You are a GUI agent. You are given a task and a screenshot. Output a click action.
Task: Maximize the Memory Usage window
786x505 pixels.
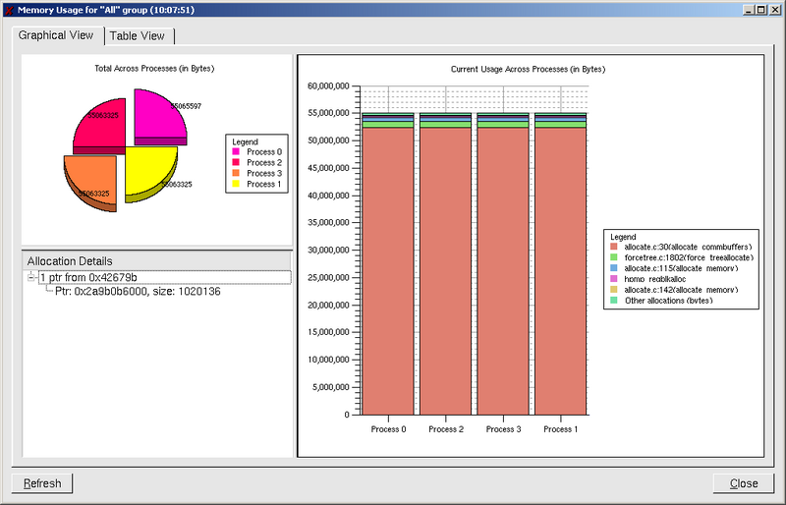[x=762, y=9]
